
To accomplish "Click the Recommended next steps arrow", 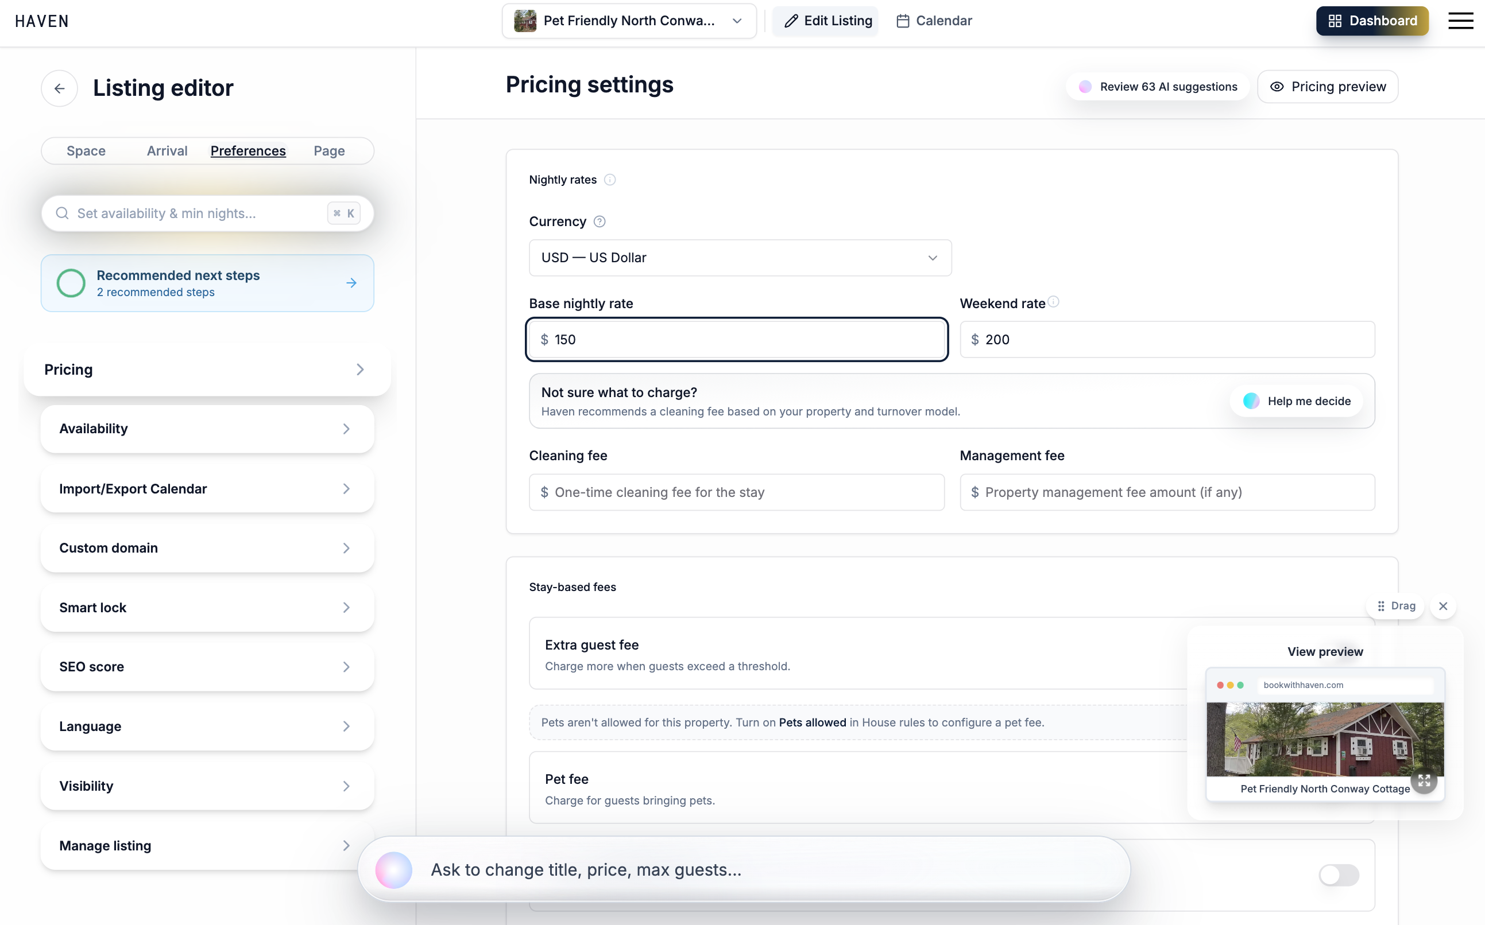I will [x=351, y=283].
